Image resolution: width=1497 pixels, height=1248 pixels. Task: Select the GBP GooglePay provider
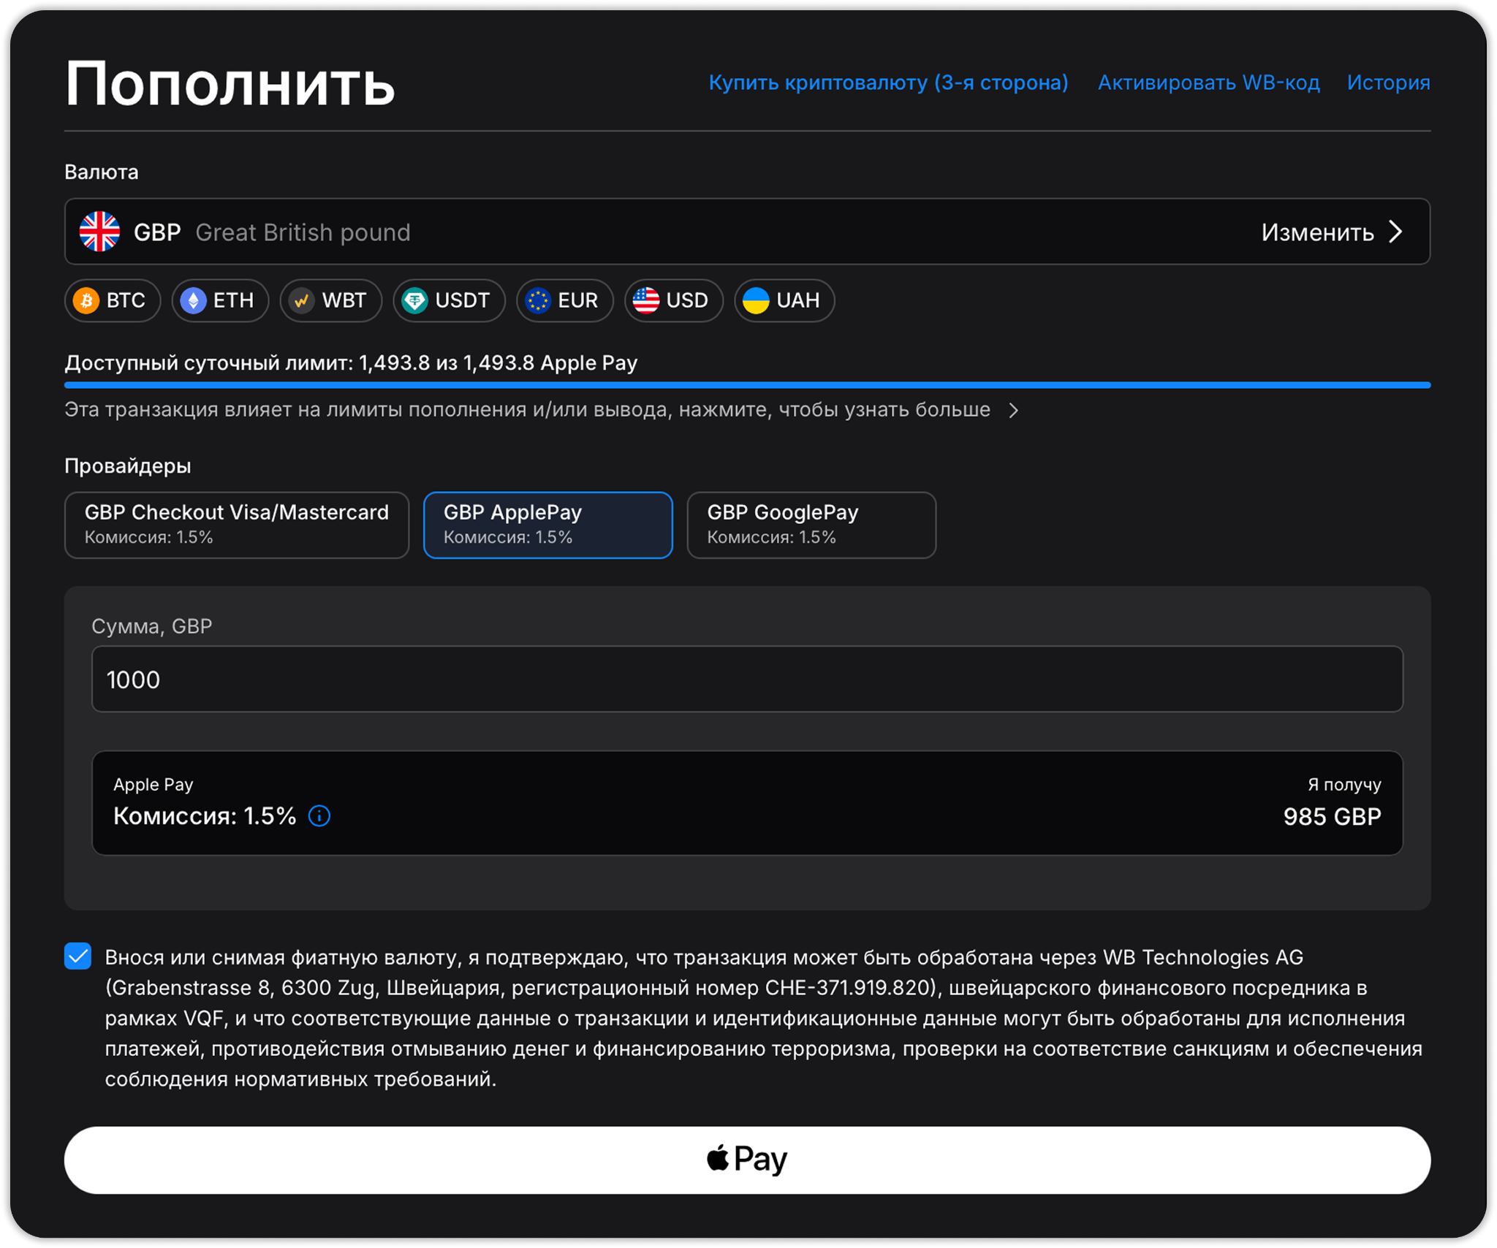point(811,525)
